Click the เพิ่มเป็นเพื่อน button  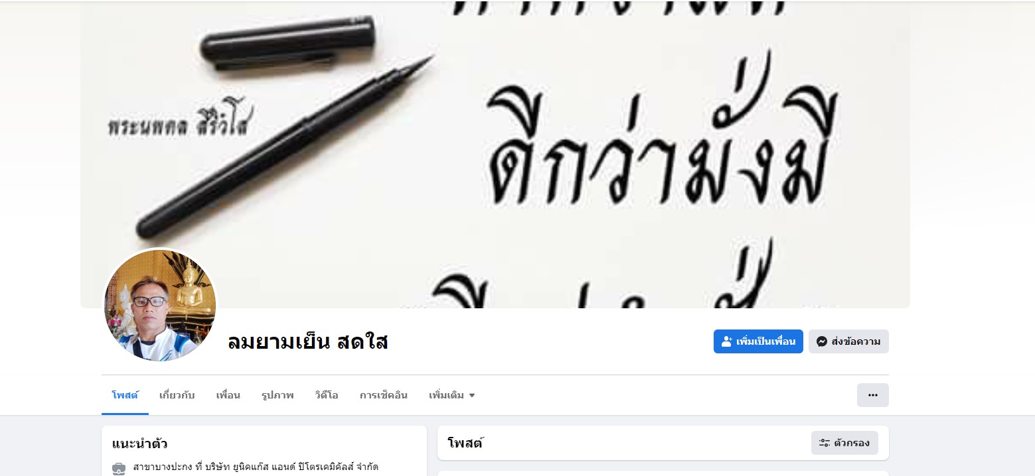(758, 341)
